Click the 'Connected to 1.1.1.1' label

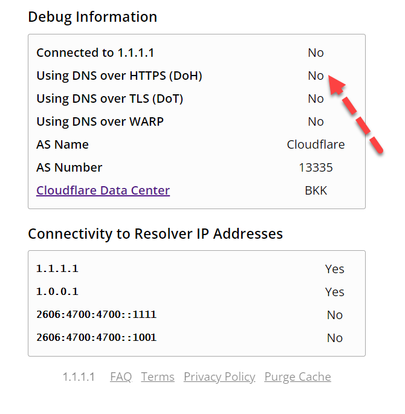95,53
